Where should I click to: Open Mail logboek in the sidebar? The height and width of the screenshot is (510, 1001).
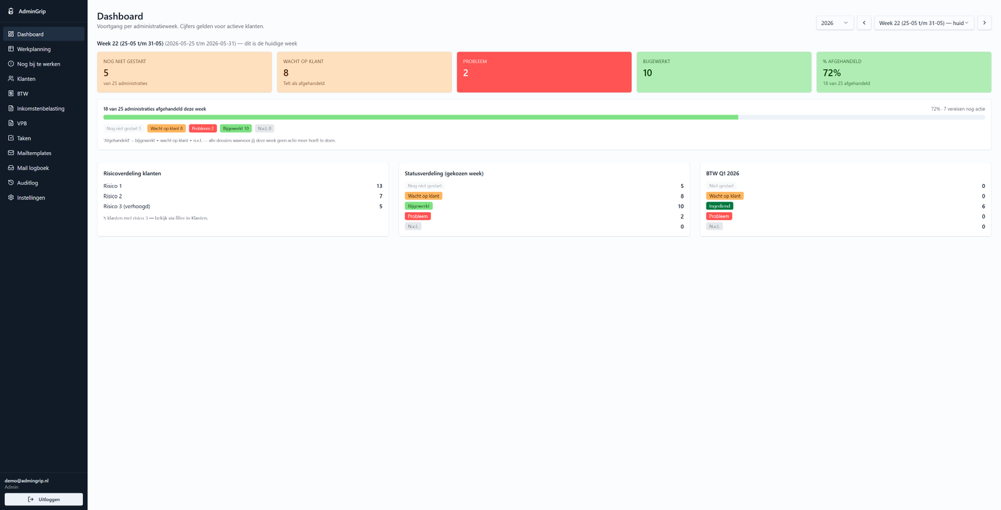(44, 168)
